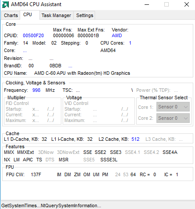
Task: Open the Task Manager tab
Action: point(56,15)
